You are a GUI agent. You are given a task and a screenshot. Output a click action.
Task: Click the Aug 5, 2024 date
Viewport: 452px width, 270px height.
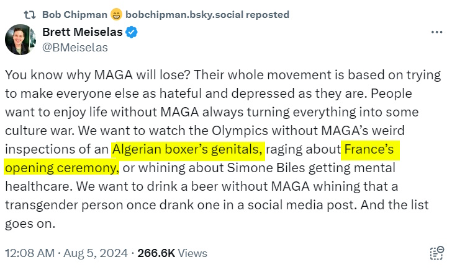(x=98, y=253)
